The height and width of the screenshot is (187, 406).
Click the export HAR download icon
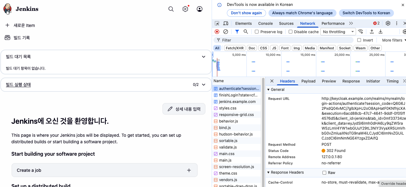[x=381, y=32]
